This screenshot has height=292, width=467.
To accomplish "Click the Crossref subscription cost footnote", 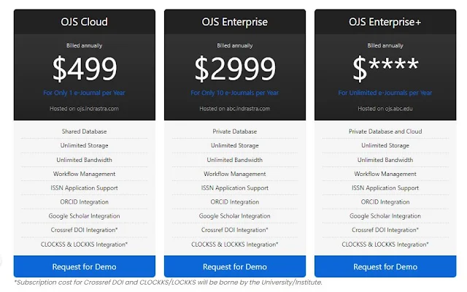I will 169,283.
